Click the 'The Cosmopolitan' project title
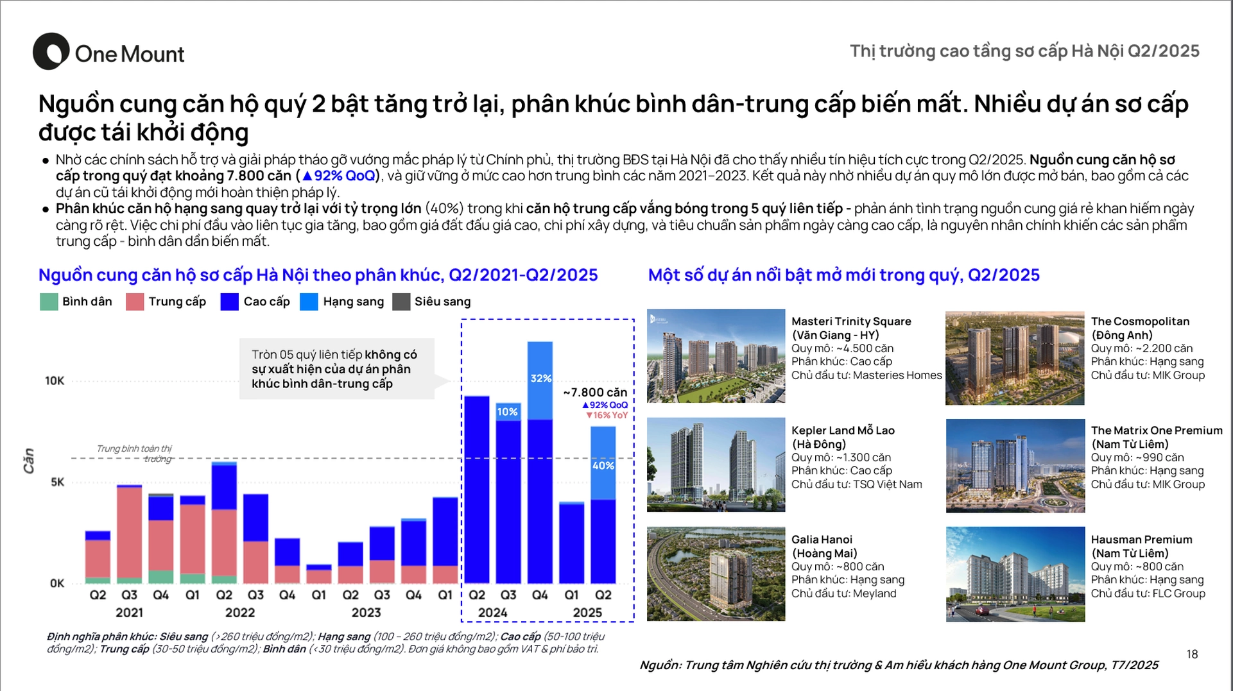Image resolution: width=1233 pixels, height=691 pixels. pyautogui.click(x=1140, y=321)
